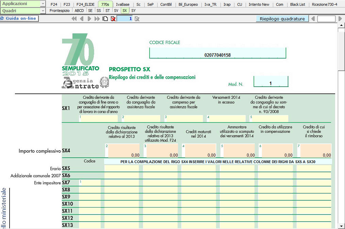Screen dimensions: 345x229
Task: Open the Sc tab
Action: (x=138, y=4)
